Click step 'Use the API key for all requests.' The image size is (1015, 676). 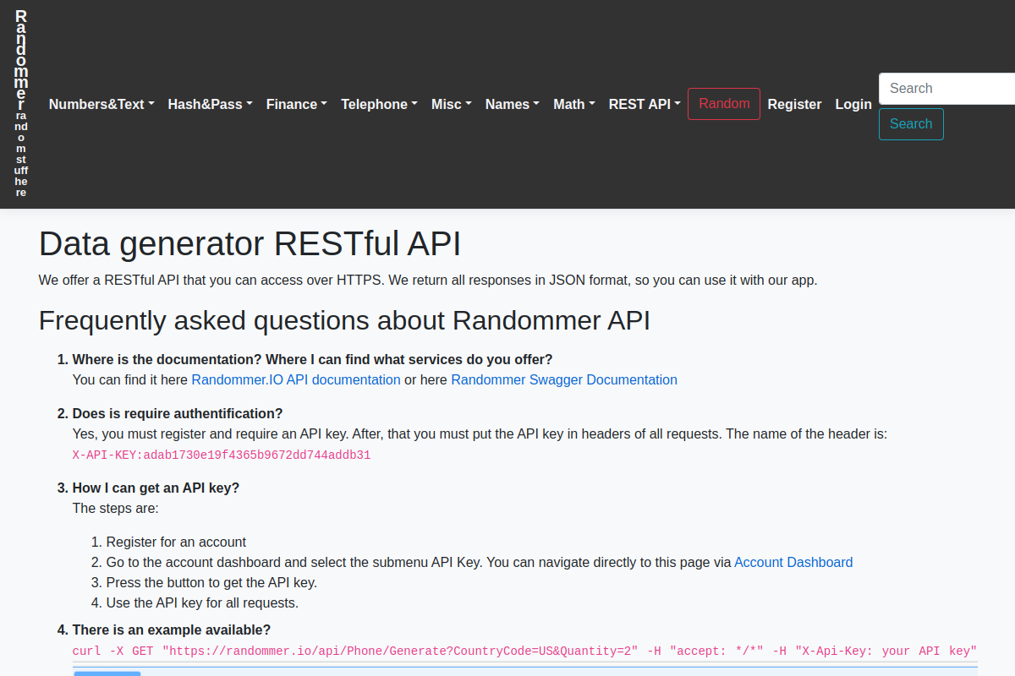click(202, 602)
